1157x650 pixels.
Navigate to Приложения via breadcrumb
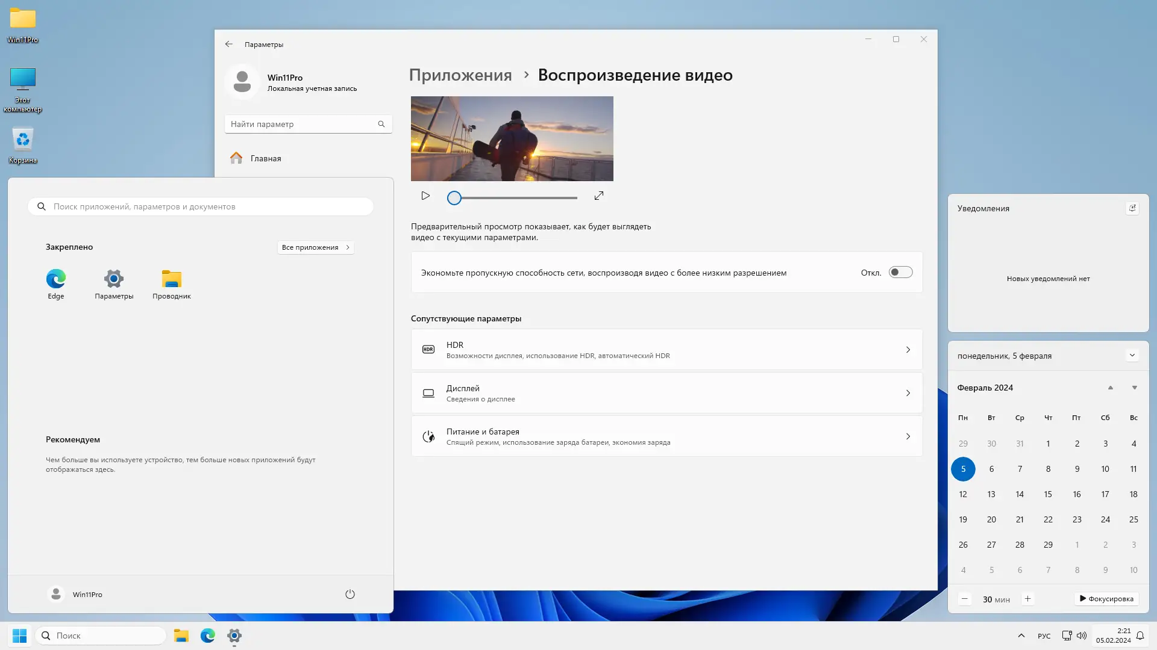tap(460, 75)
